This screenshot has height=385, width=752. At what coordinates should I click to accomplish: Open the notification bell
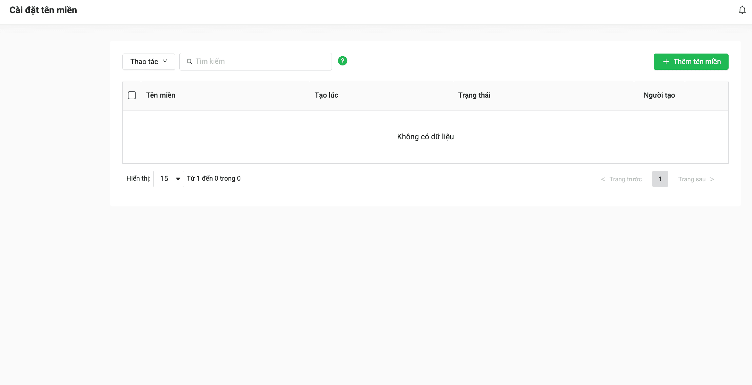[x=742, y=10]
